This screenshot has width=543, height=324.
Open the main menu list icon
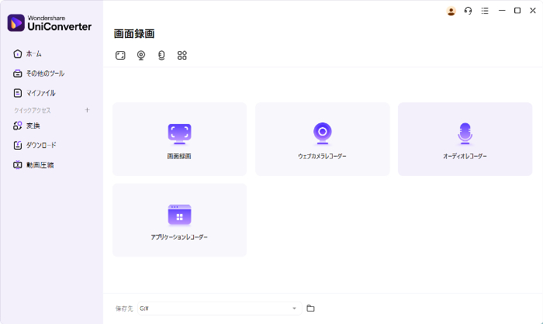pyautogui.click(x=485, y=11)
